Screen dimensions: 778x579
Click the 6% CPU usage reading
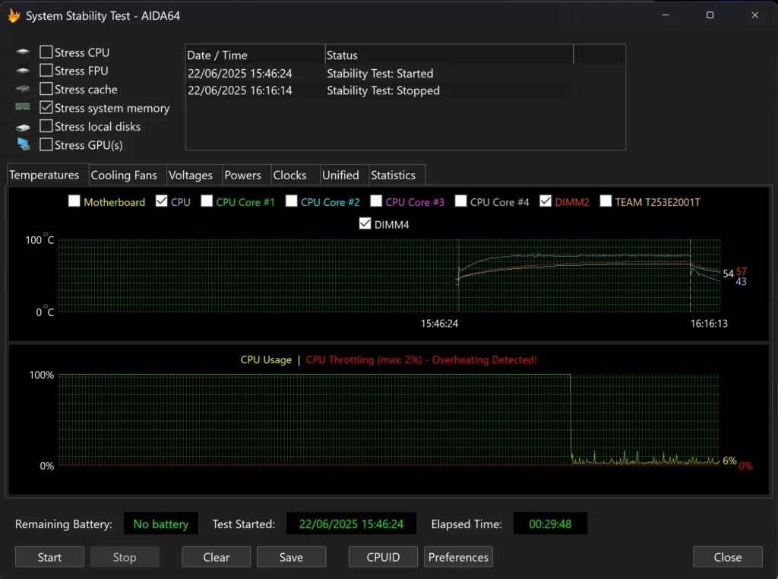[x=729, y=461]
